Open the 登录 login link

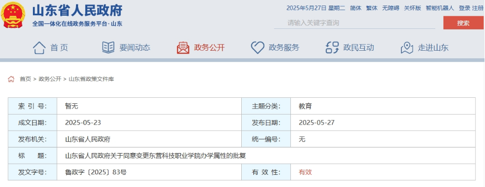click(x=465, y=8)
